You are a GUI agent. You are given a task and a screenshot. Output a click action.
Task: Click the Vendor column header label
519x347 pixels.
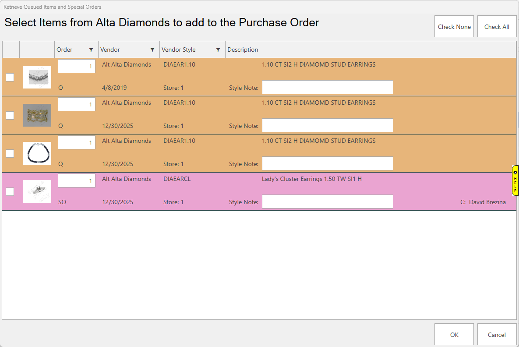[x=110, y=50]
